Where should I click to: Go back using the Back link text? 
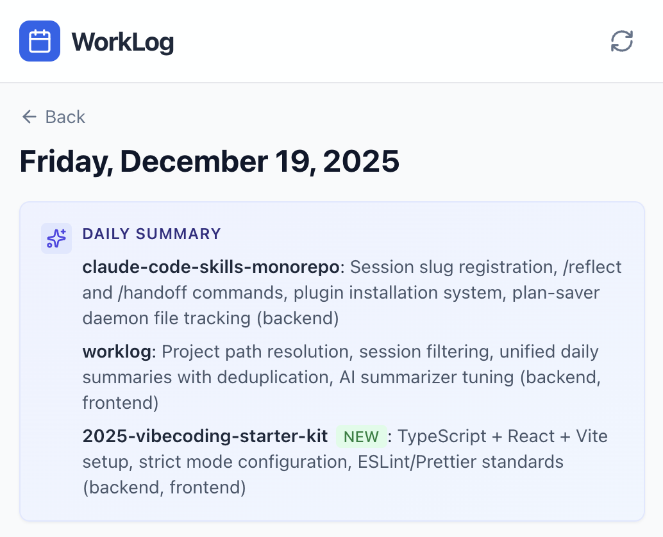(x=65, y=117)
